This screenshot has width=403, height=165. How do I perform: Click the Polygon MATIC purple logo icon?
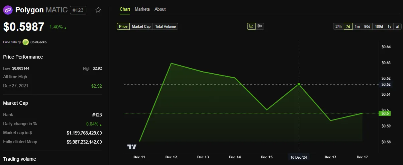coord(8,10)
